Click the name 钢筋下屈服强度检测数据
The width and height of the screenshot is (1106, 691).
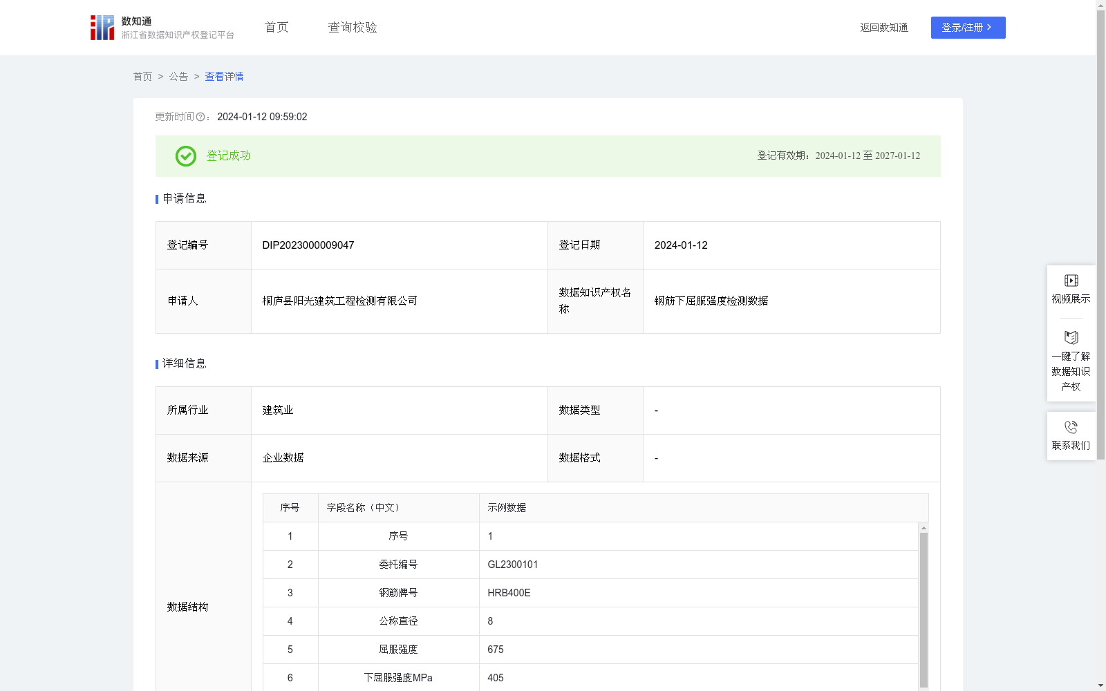(x=711, y=301)
